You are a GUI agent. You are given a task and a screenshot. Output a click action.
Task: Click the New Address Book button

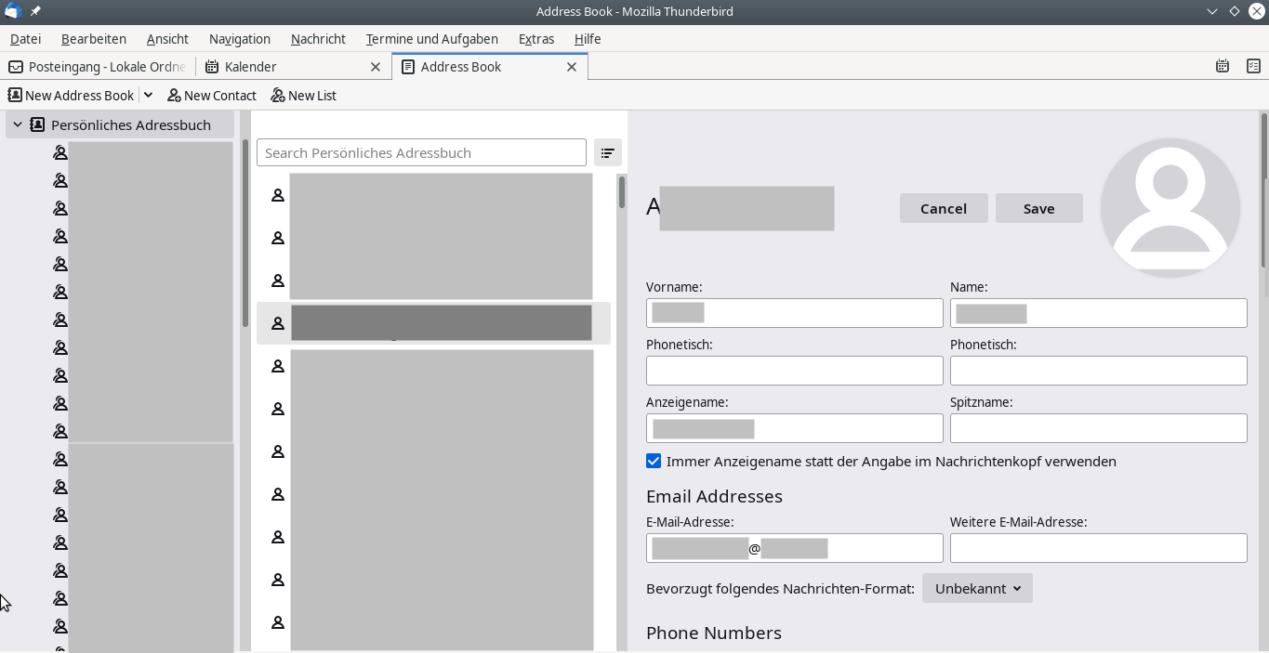tap(72, 95)
